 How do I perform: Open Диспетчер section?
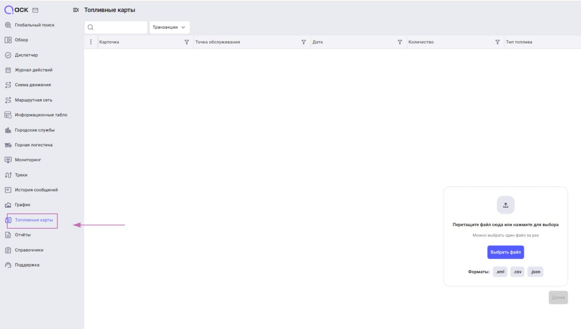pos(26,55)
